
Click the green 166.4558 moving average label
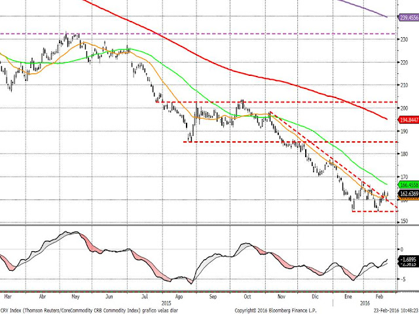(409, 184)
